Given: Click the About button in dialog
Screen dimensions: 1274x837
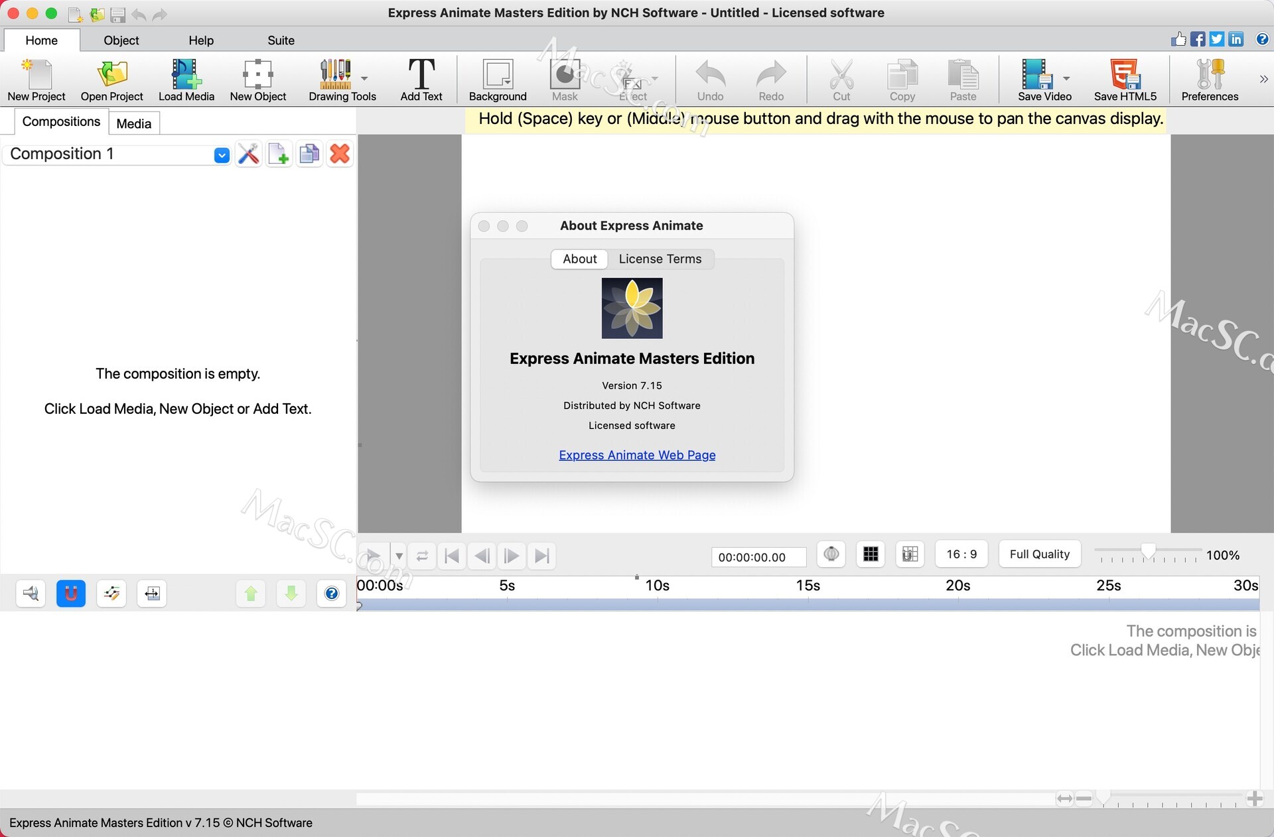Looking at the screenshot, I should point(579,258).
